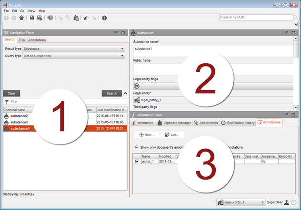Click the SuperUser person icon
The width and height of the screenshot is (301, 210).
point(287,202)
